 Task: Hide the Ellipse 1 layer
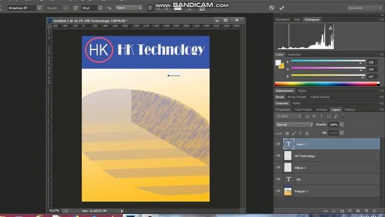click(278, 168)
